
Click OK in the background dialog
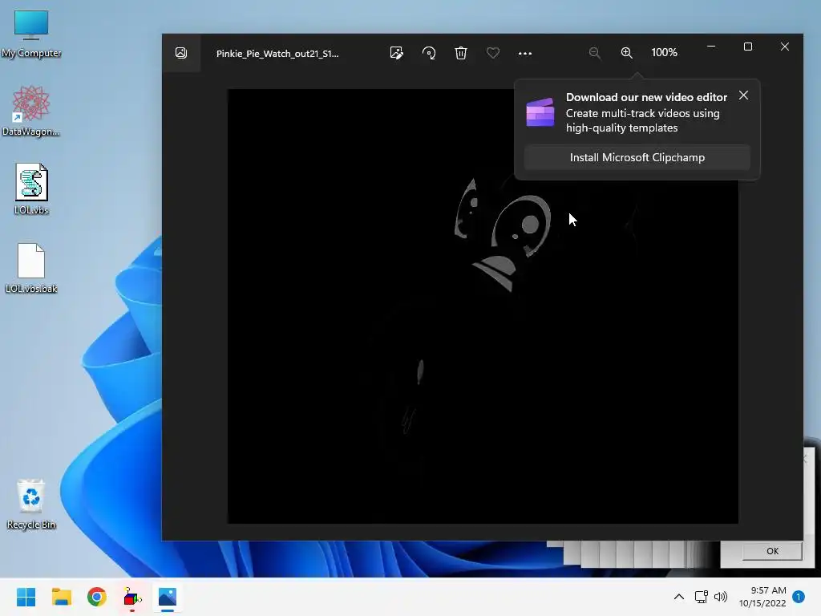pos(772,551)
